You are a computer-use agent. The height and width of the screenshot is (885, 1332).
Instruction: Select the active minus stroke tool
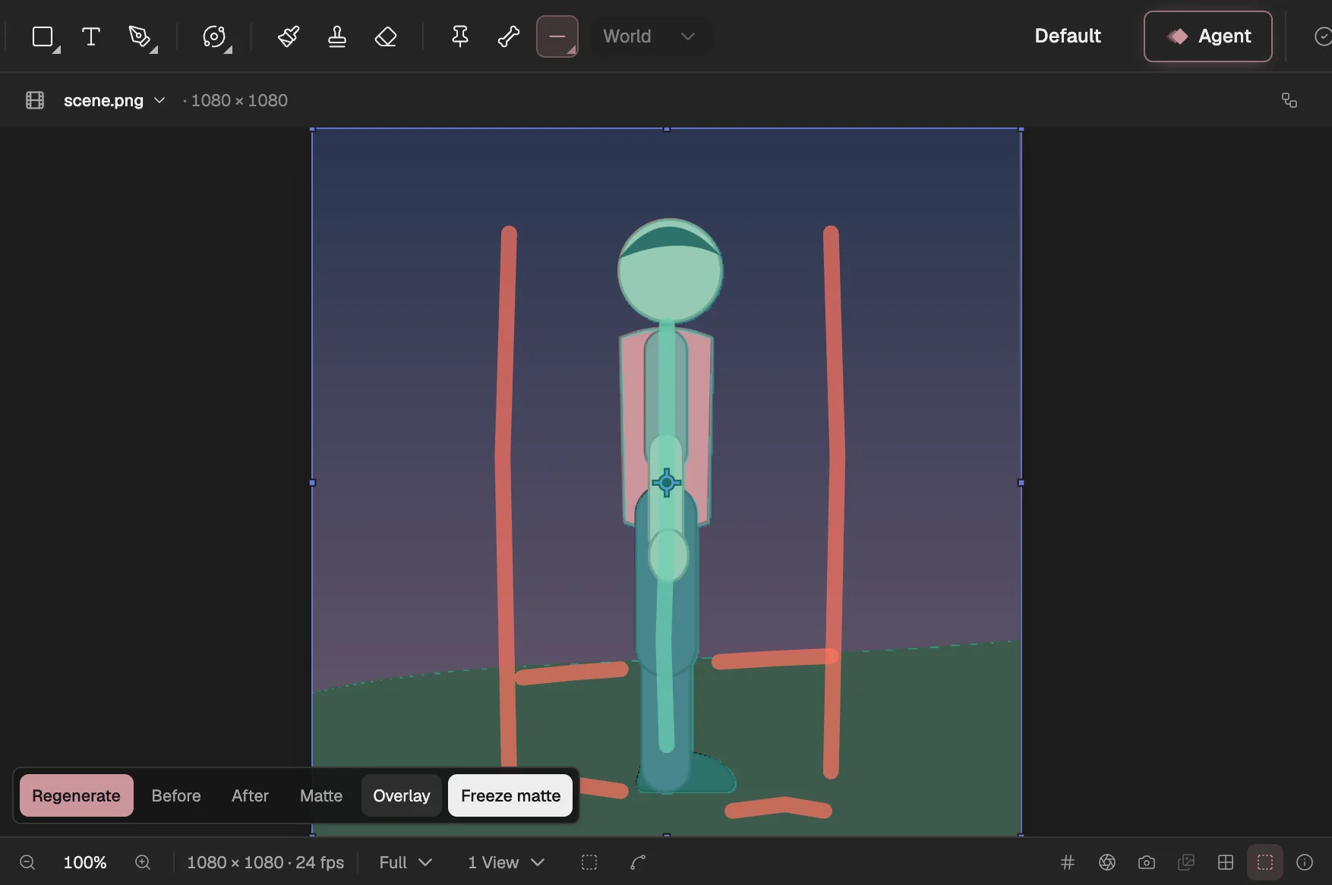pyautogui.click(x=557, y=36)
